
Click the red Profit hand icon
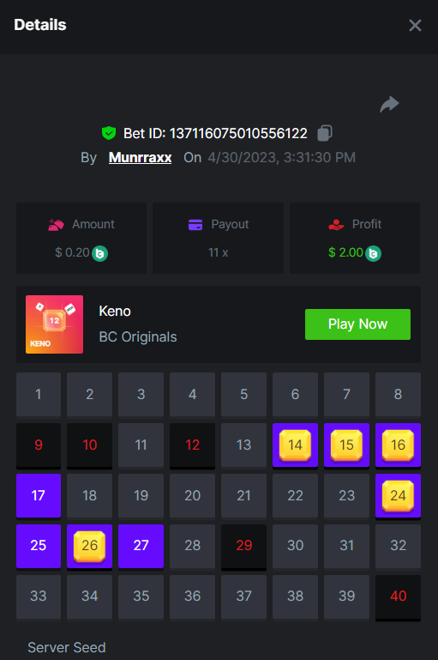[x=336, y=225]
